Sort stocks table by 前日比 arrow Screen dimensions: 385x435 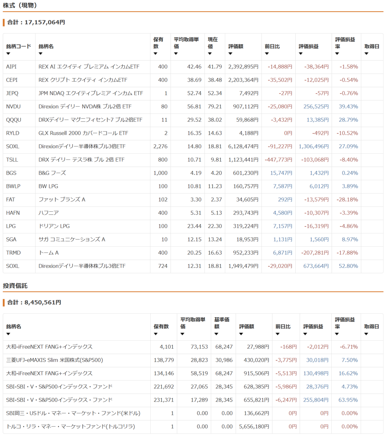[x=267, y=54]
